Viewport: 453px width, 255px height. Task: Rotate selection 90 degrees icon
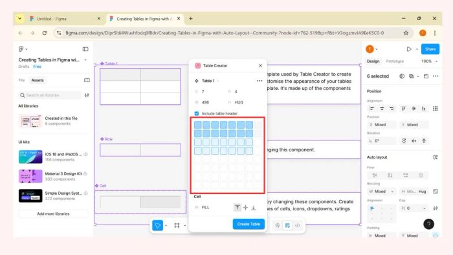[404, 141]
